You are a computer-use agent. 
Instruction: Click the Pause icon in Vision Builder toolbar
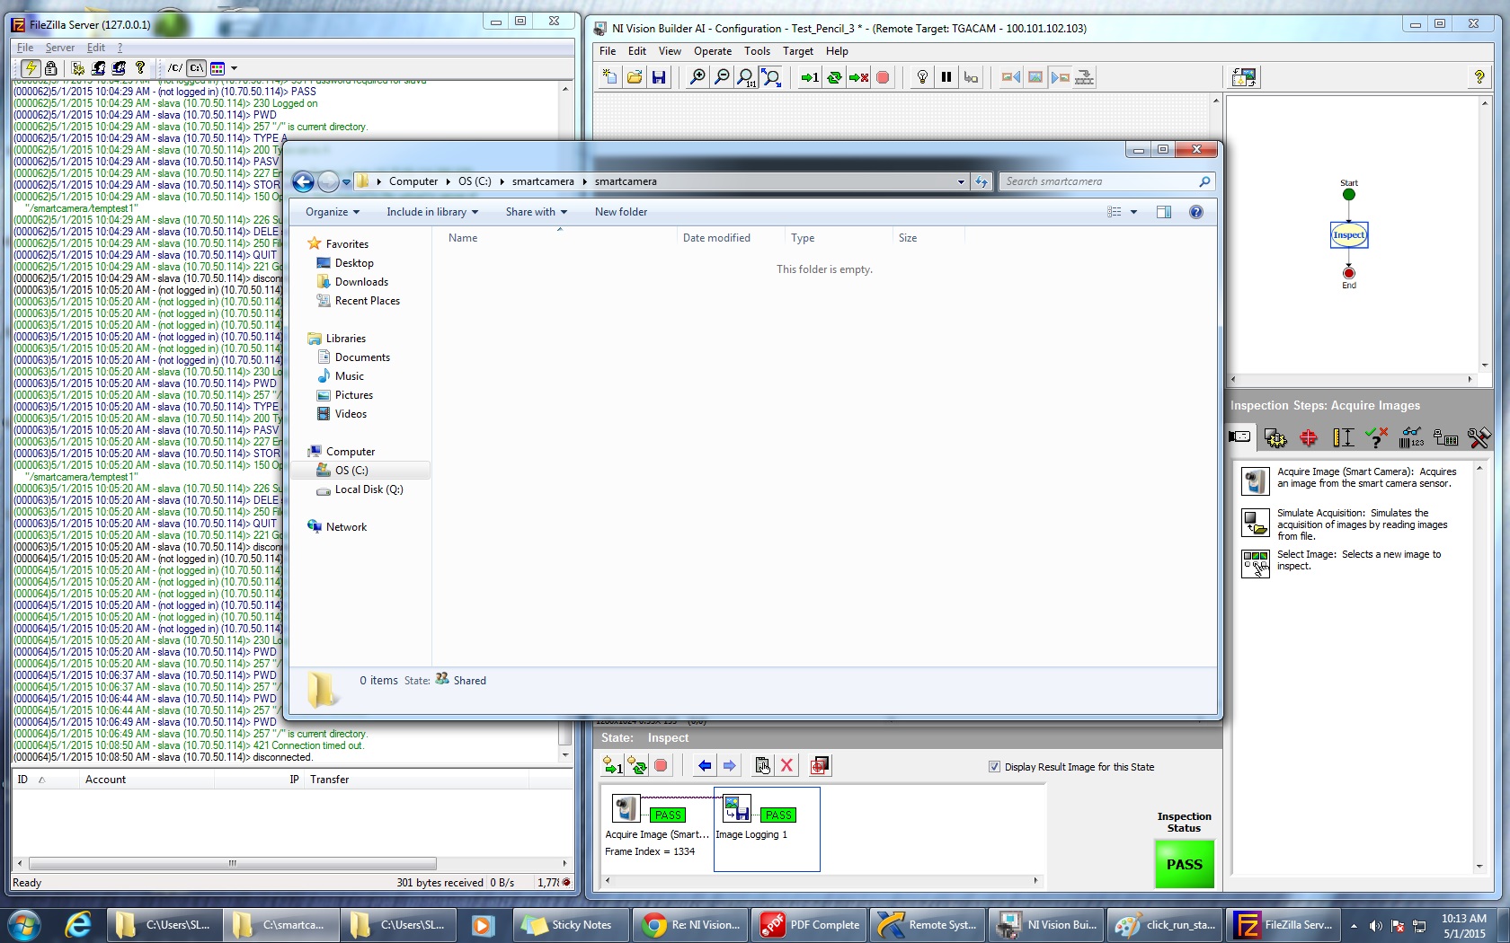[x=946, y=77]
